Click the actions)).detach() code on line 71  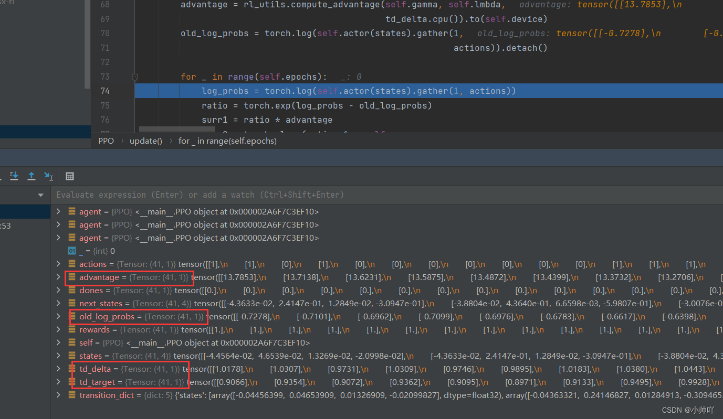click(x=500, y=48)
